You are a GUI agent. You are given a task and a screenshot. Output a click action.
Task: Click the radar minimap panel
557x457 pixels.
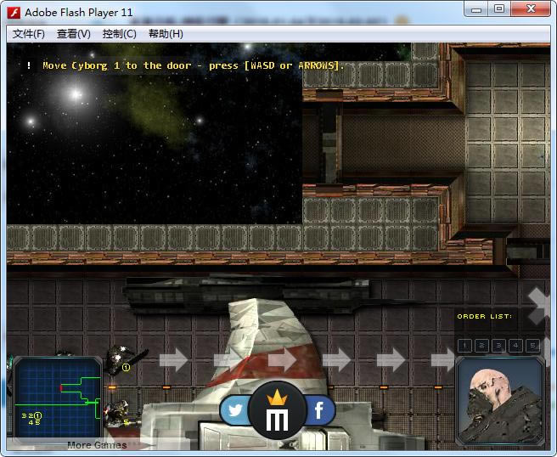click(x=57, y=399)
